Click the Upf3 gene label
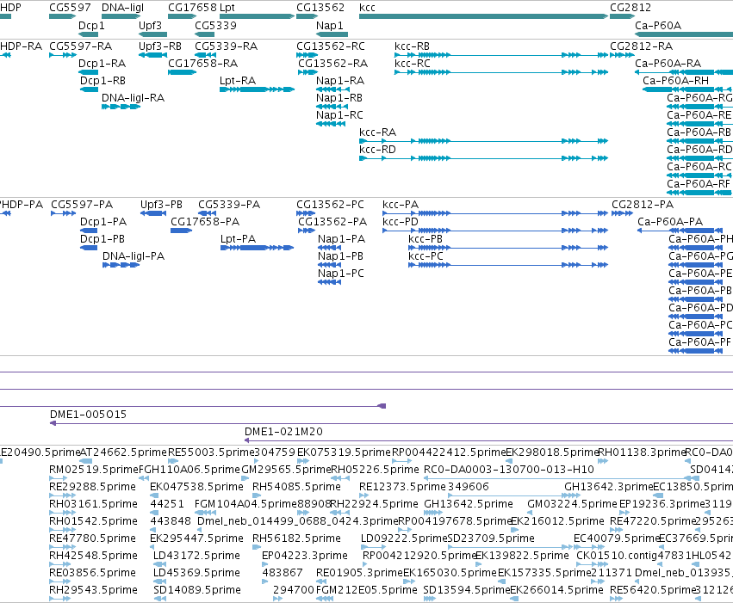The height and width of the screenshot is (603, 733). pos(150,26)
